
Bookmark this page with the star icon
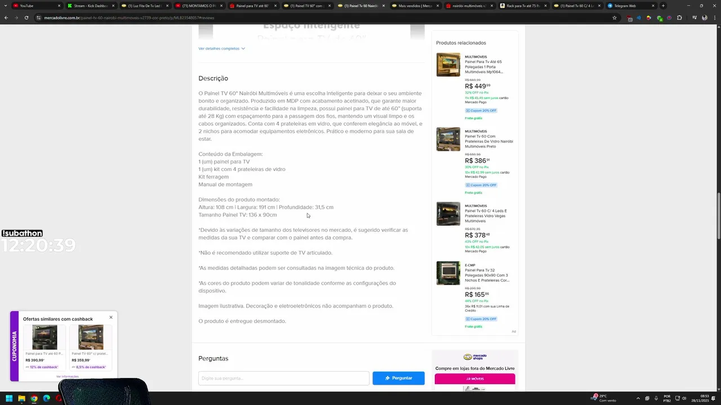pos(615,17)
